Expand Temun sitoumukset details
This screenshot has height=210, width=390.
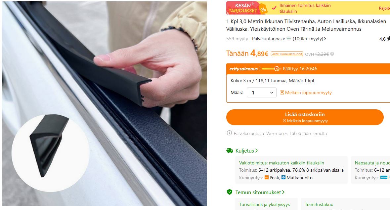[x=260, y=192]
